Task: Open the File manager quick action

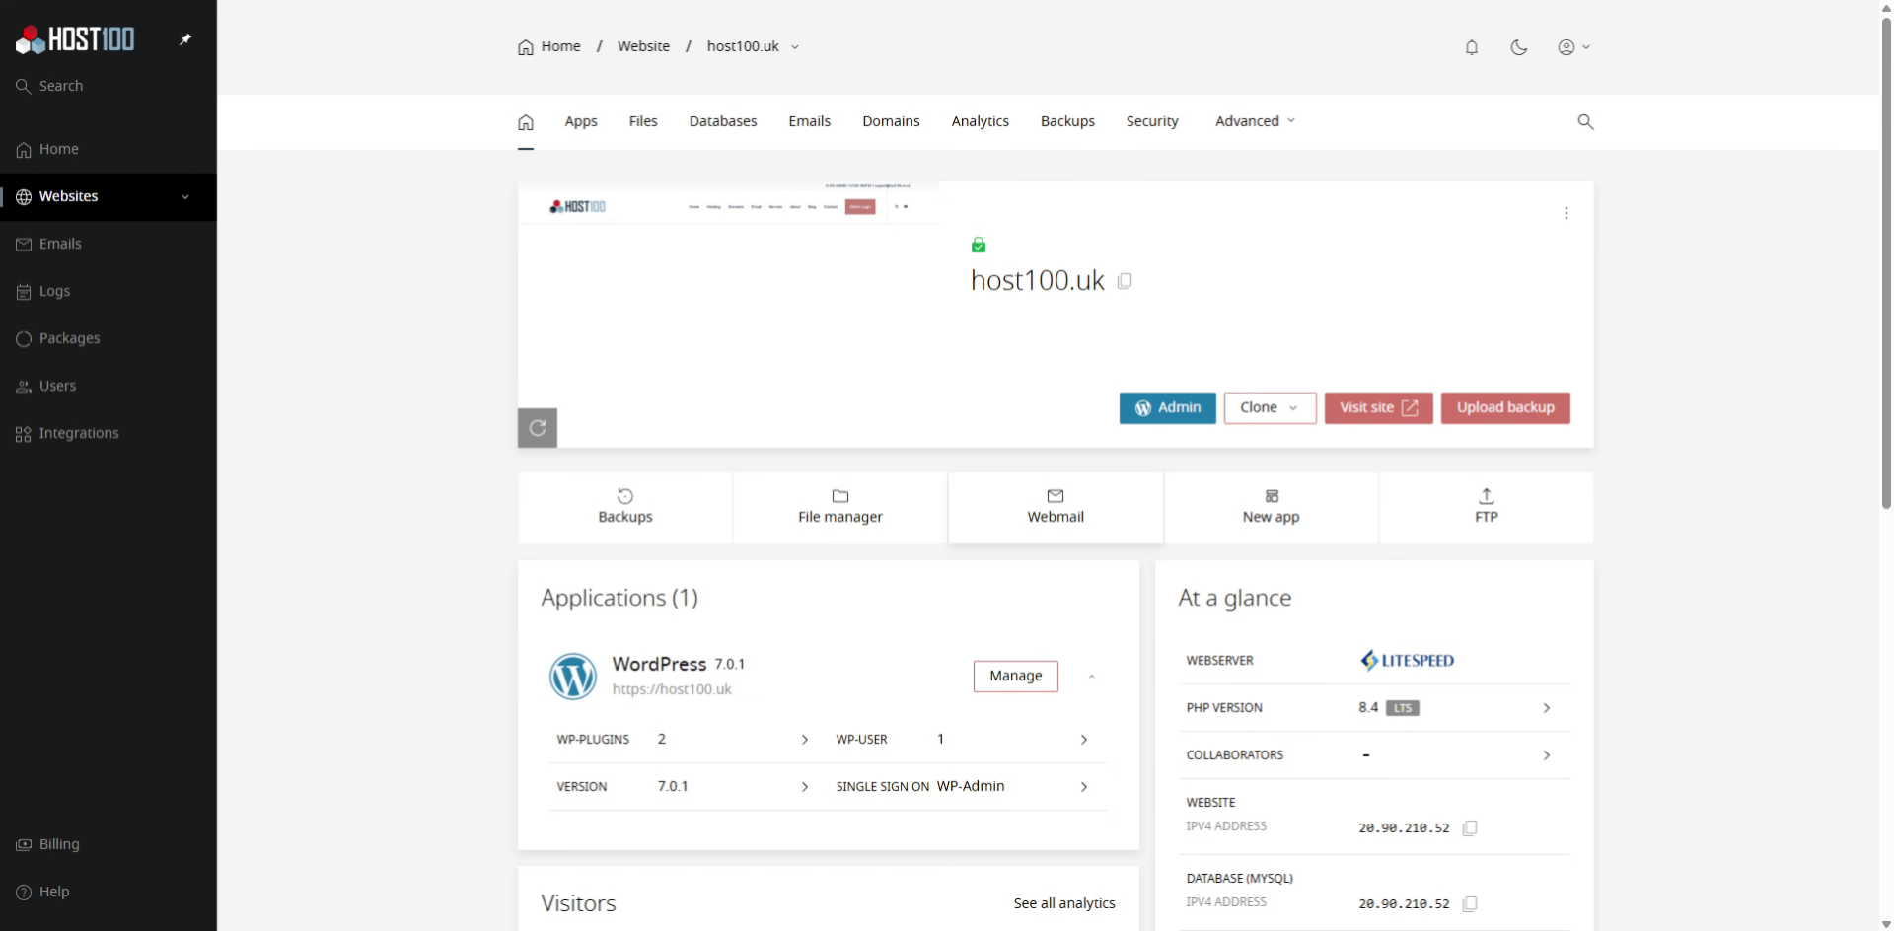Action: [840, 507]
